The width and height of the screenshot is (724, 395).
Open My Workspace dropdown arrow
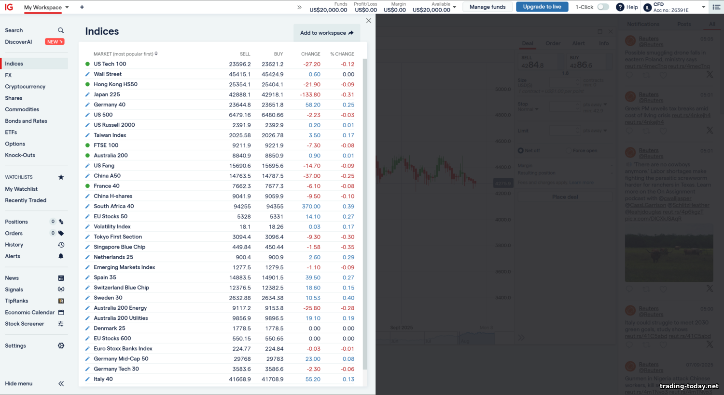tap(67, 7)
